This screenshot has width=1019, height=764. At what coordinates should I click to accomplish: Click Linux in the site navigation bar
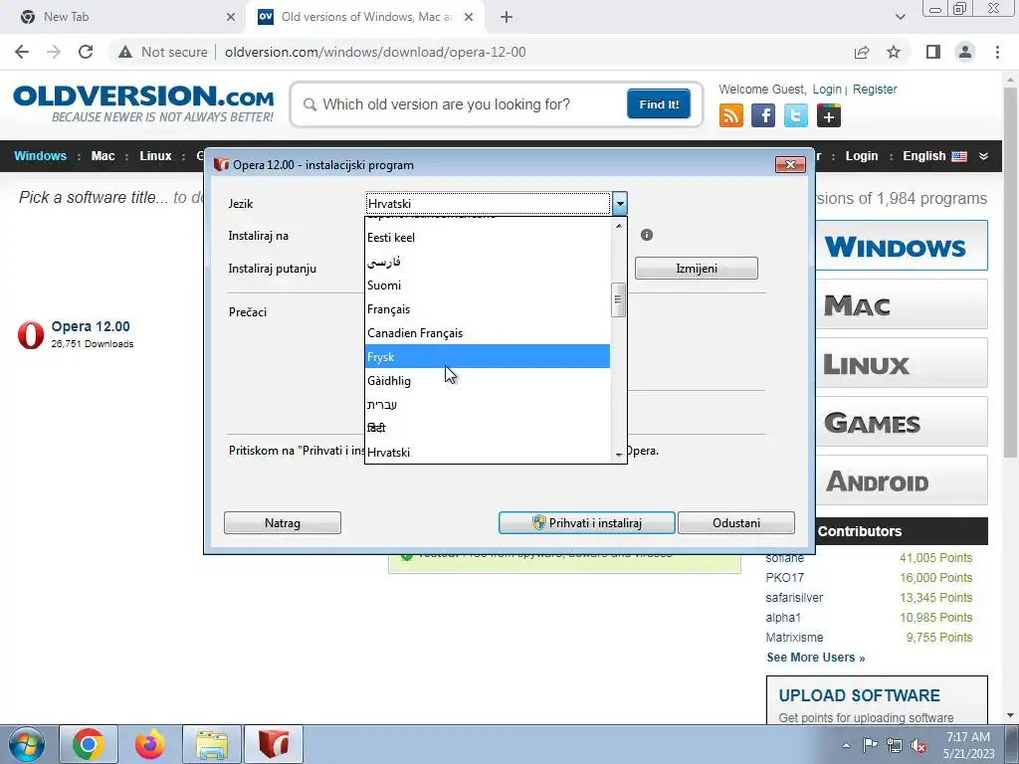click(155, 156)
